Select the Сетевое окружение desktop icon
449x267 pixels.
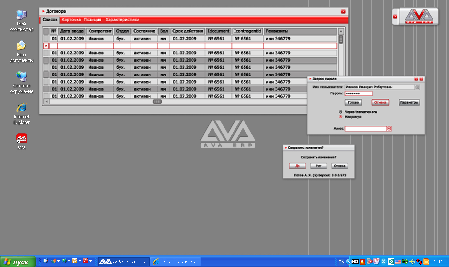[22, 83]
